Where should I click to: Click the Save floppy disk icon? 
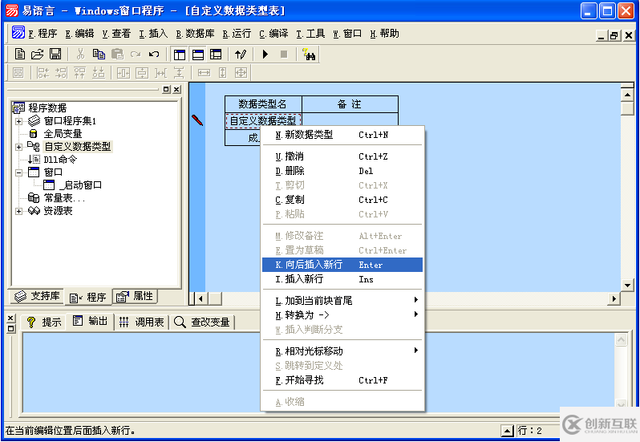[x=55, y=54]
